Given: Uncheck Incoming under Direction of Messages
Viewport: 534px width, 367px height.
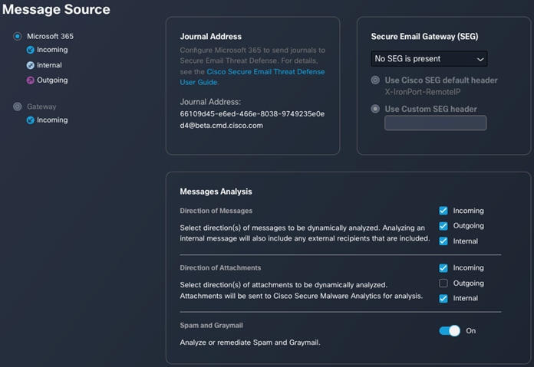Looking at the screenshot, I should 443,211.
